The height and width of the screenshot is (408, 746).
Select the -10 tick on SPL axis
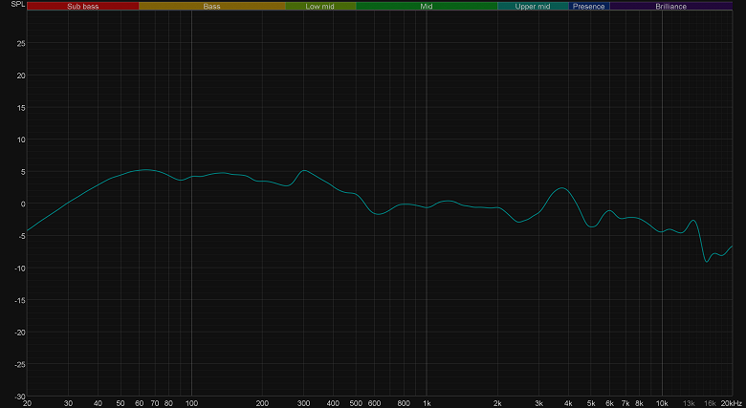pyautogui.click(x=20, y=268)
